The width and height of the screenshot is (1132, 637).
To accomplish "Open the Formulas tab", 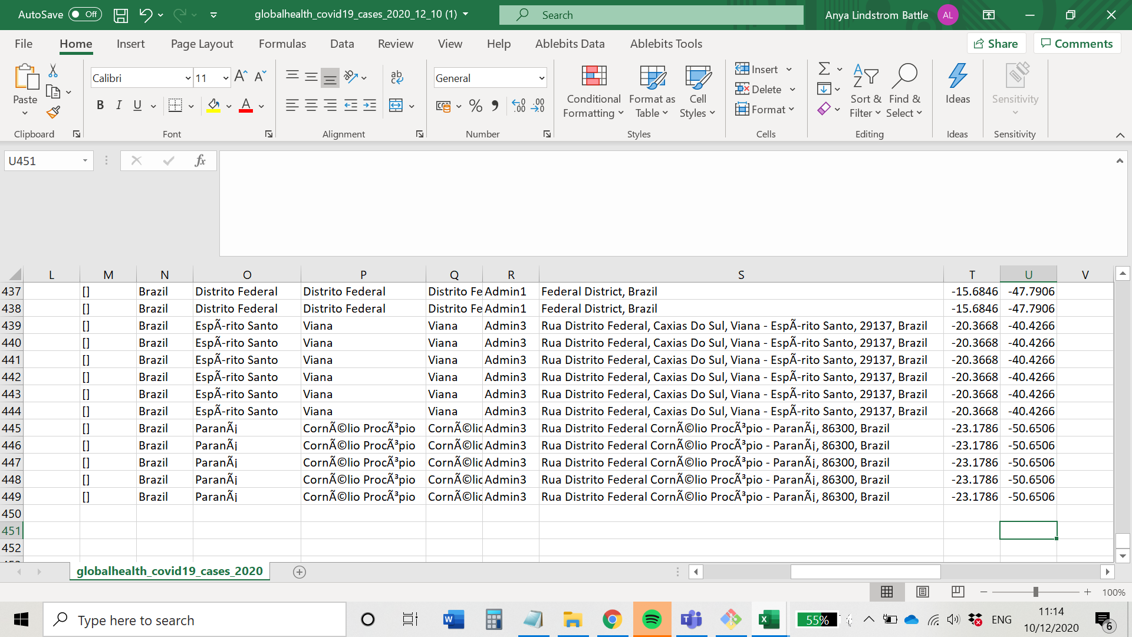I will tap(282, 44).
